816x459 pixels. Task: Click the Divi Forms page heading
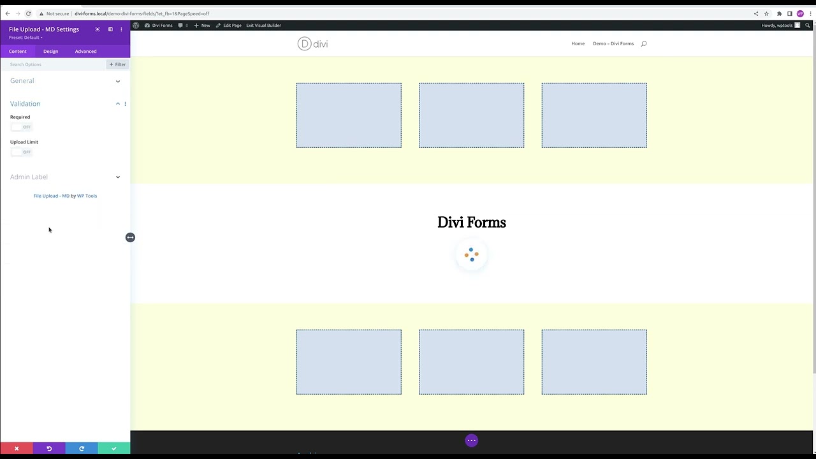click(x=472, y=222)
